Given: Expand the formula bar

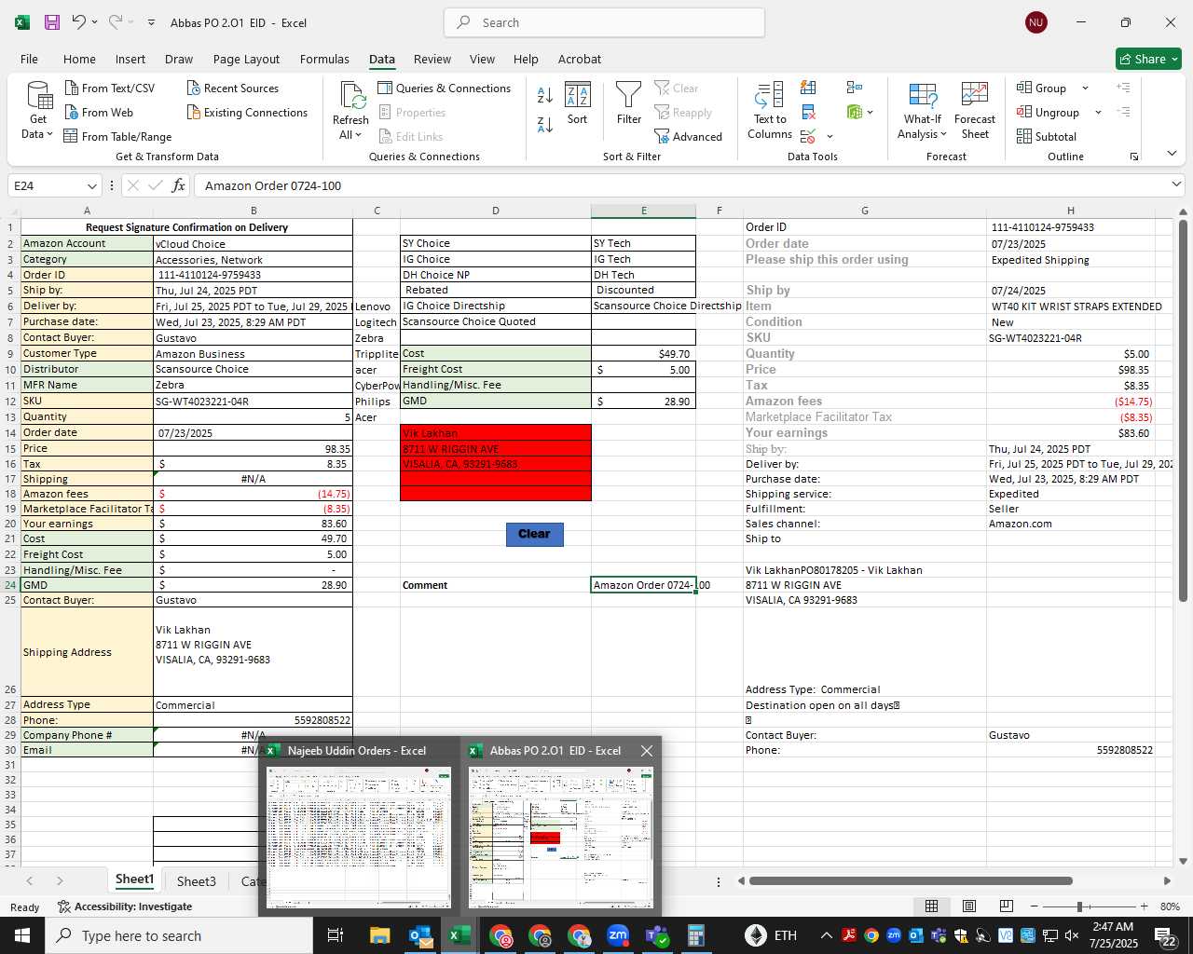Looking at the screenshot, I should 1176,185.
